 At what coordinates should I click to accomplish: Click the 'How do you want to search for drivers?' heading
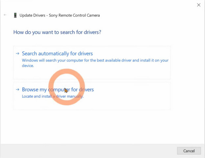coord(57,32)
